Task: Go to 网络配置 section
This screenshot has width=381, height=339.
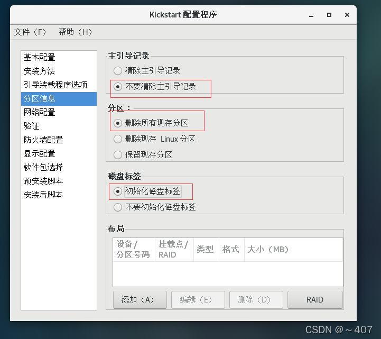Action: click(x=59, y=112)
